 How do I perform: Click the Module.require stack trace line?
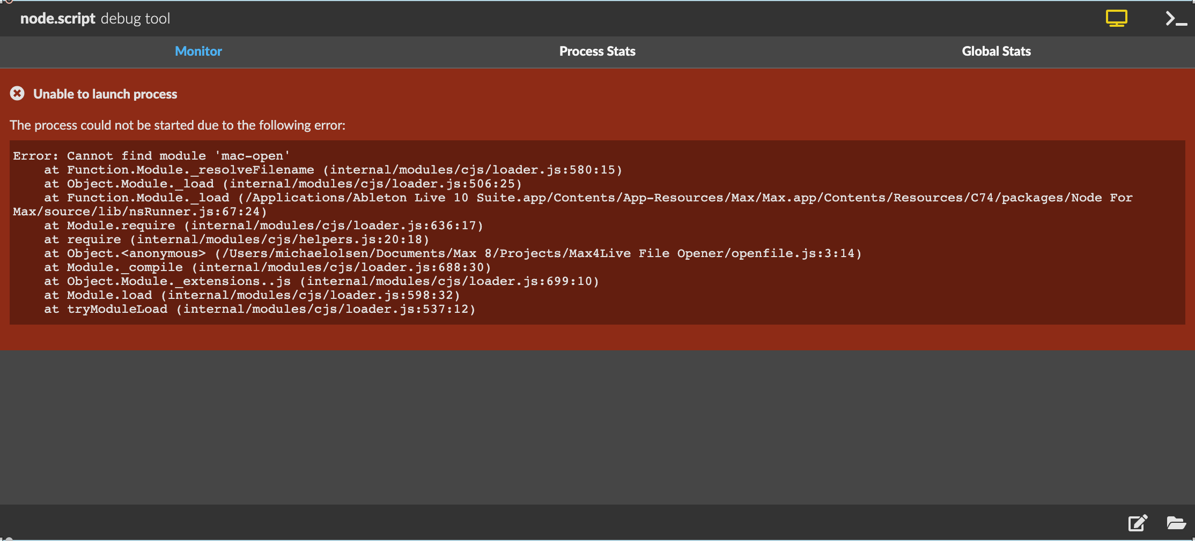263,226
